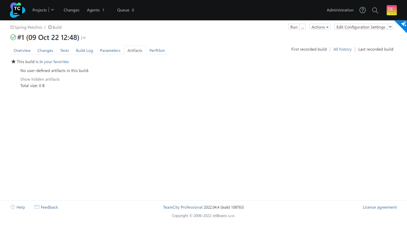Expand the Projects dropdown chevron

(52, 10)
